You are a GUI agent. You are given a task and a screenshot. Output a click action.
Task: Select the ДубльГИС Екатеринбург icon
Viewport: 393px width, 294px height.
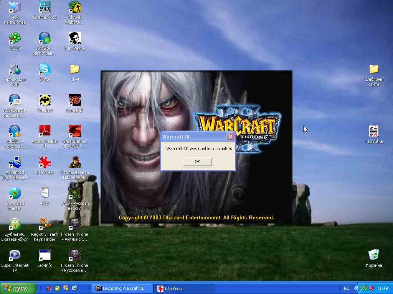(15, 230)
